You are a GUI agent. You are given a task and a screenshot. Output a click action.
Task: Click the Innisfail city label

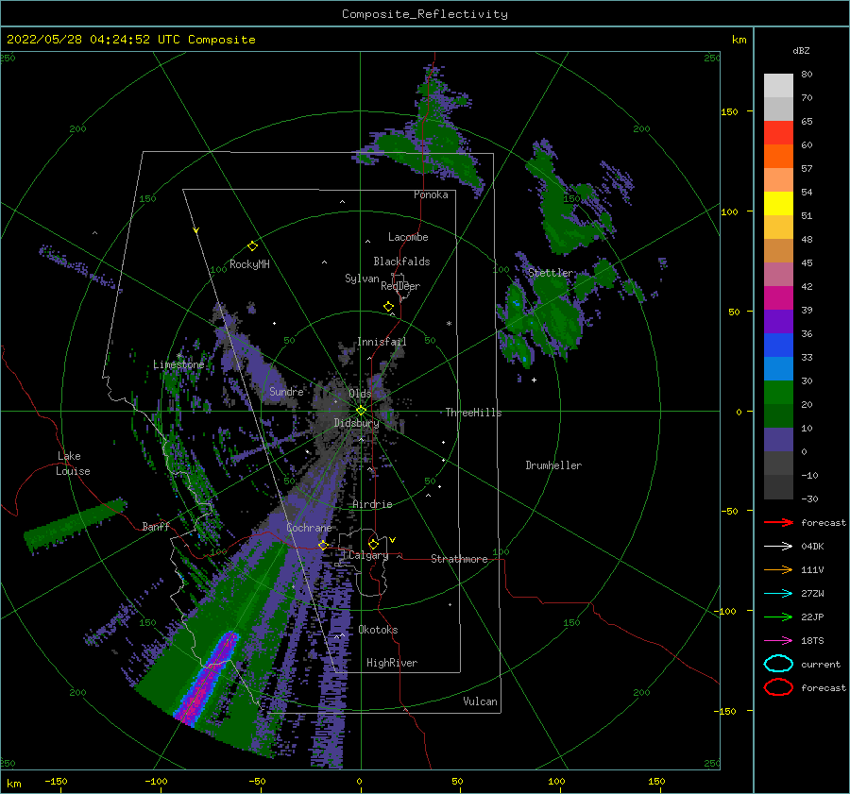382,342
